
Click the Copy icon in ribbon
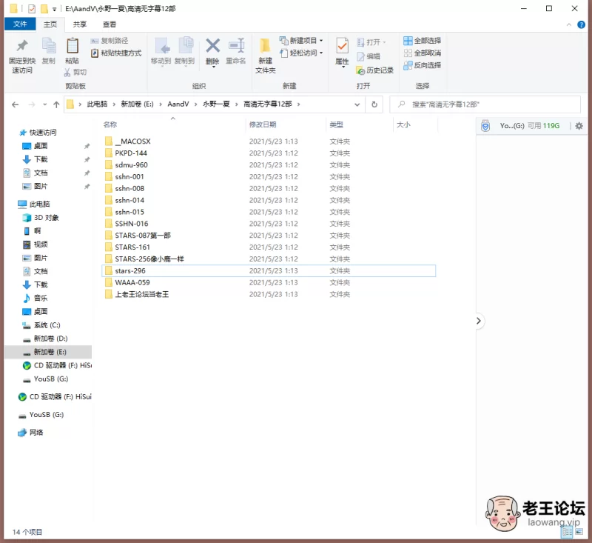pyautogui.click(x=49, y=46)
